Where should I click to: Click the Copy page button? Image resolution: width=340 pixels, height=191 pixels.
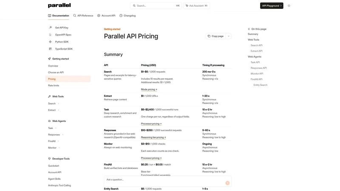pos(215,36)
